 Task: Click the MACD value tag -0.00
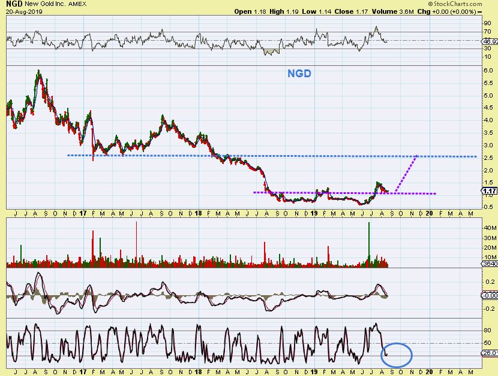(x=490, y=295)
